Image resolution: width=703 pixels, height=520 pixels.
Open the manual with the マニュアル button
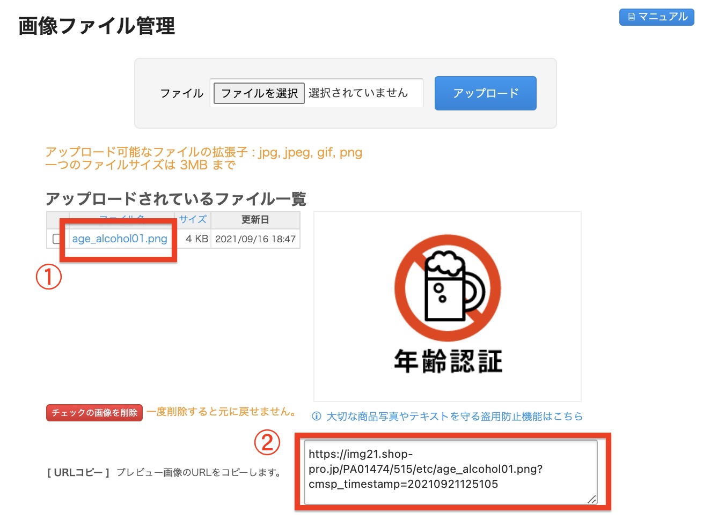click(657, 17)
